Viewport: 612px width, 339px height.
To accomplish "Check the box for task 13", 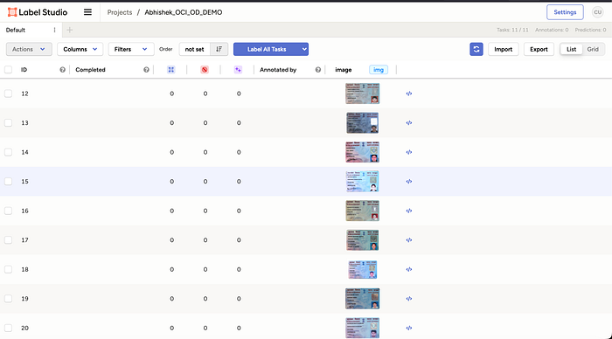I will point(8,123).
